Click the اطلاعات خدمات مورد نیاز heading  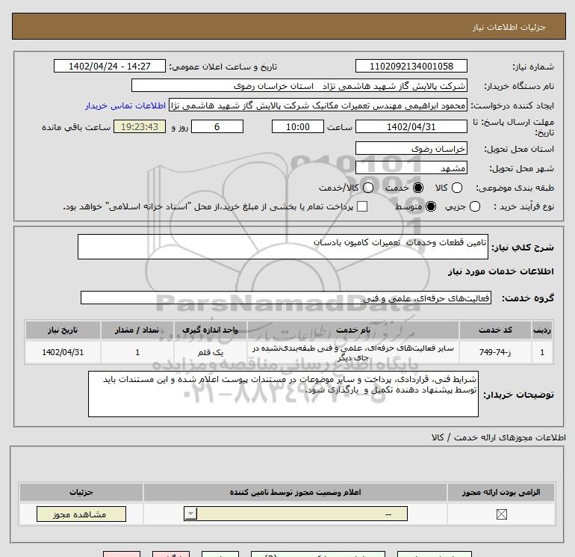click(x=501, y=271)
